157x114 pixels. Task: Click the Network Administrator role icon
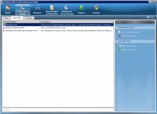point(4,28)
